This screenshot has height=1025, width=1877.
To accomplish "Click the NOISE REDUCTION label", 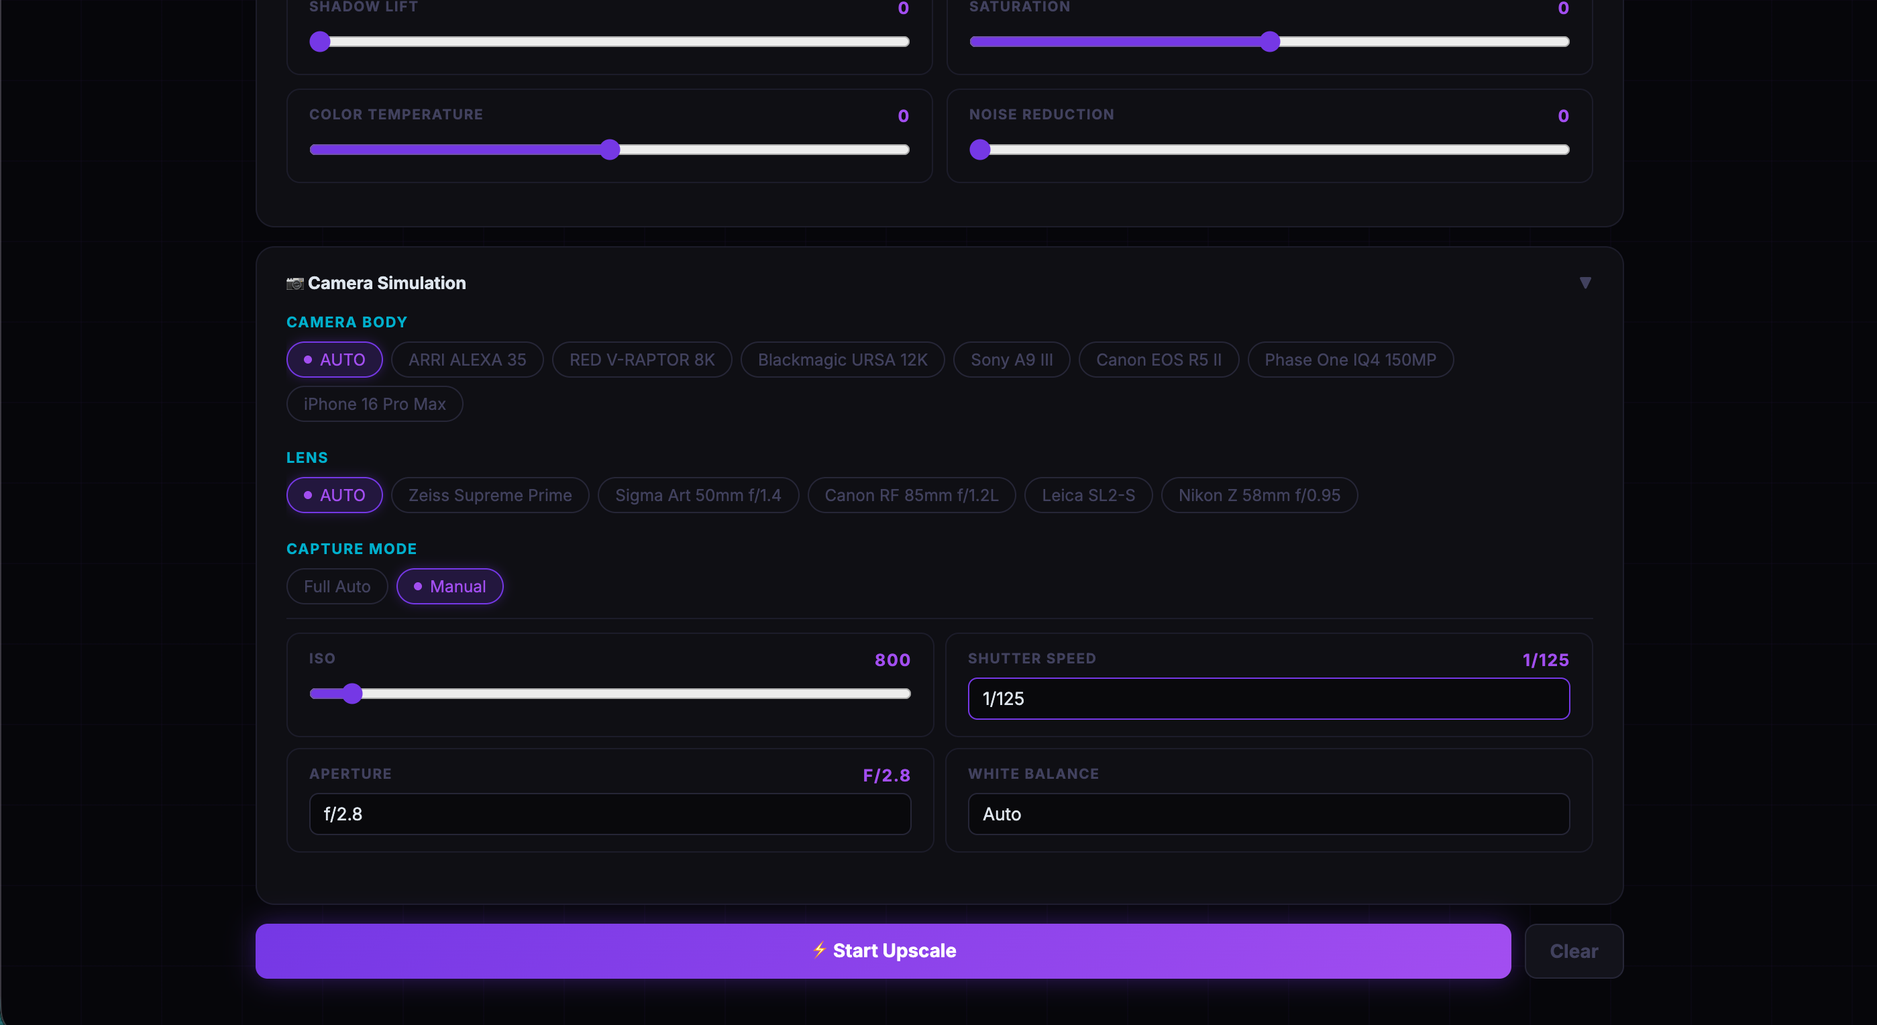I will point(1041,115).
